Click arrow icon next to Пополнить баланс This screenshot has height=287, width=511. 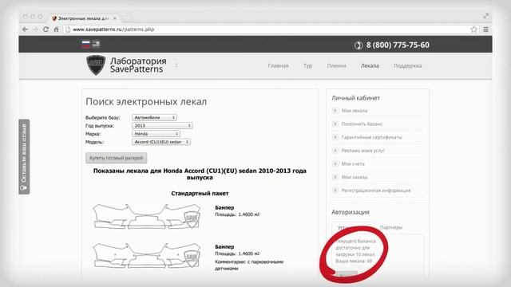tap(335, 124)
